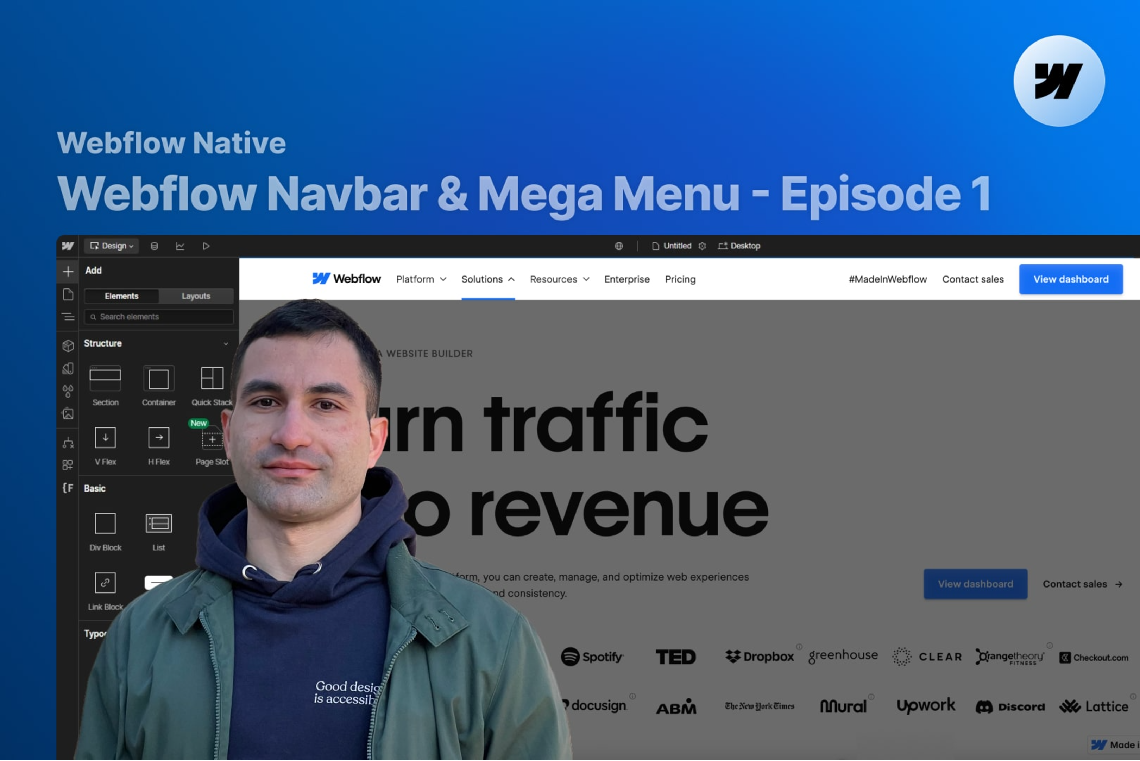Image resolution: width=1140 pixels, height=761 pixels.
Task: Open the Navigator panel icon
Action: [x=68, y=317]
